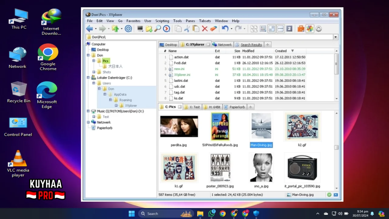Open the Drives monitor icon in toolbar
This screenshot has height=219, width=389.
point(140,29)
